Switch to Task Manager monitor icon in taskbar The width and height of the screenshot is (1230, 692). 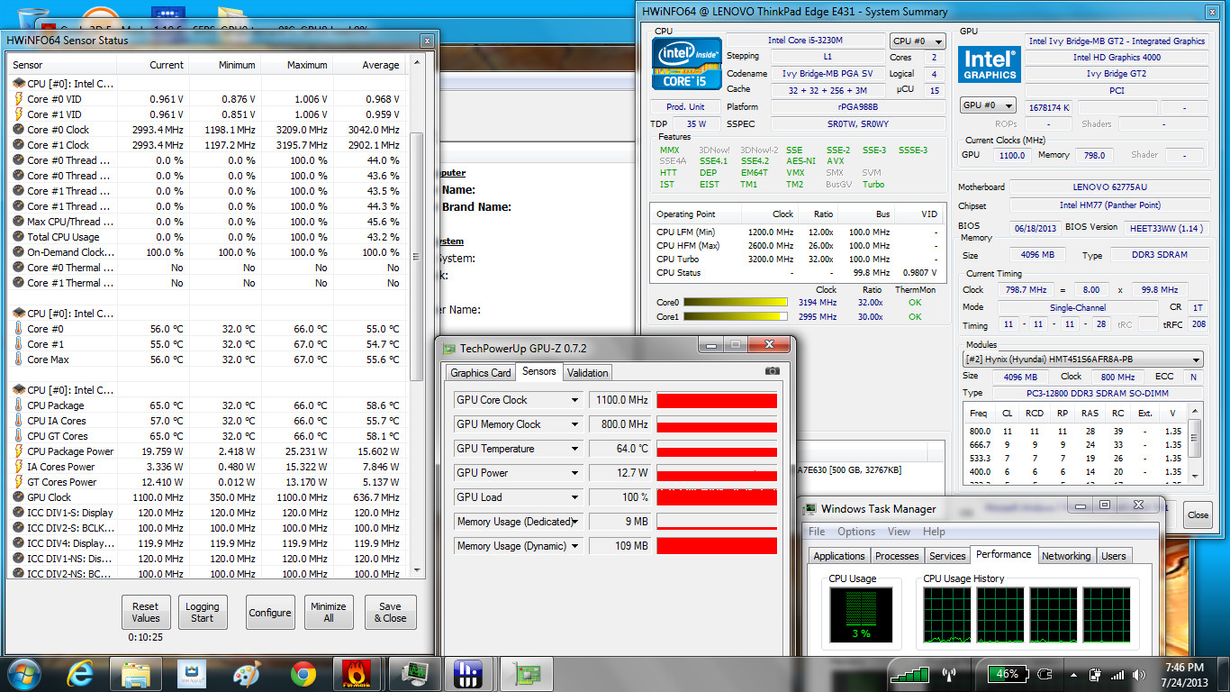click(x=413, y=674)
